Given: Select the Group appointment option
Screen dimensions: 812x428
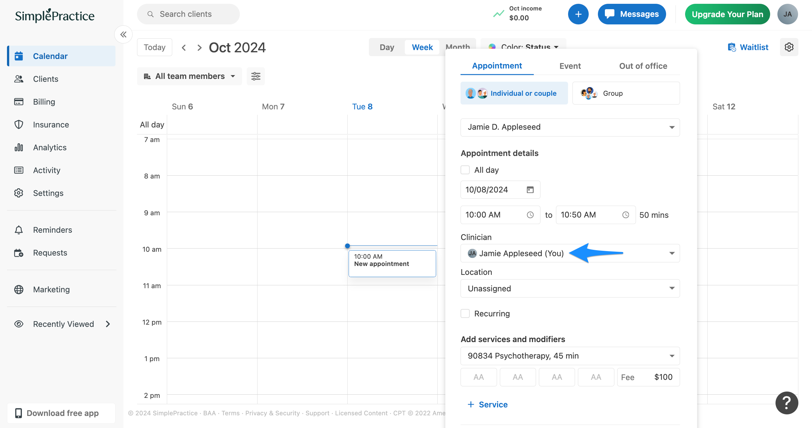Looking at the screenshot, I should pos(625,93).
